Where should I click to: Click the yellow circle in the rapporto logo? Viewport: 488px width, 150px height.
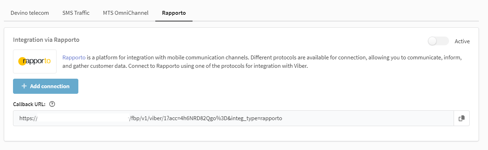22,61
